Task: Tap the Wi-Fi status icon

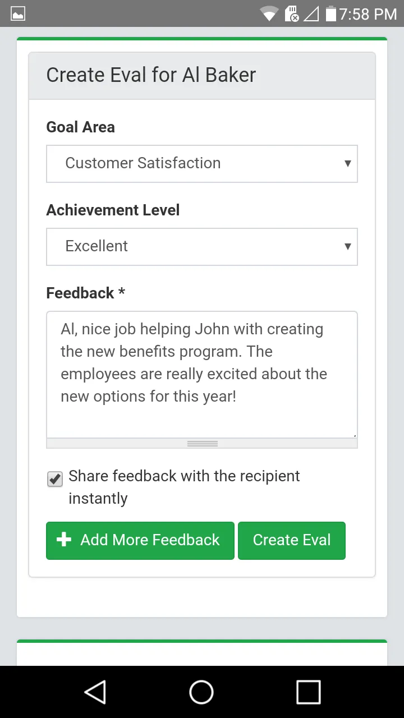Action: click(269, 13)
